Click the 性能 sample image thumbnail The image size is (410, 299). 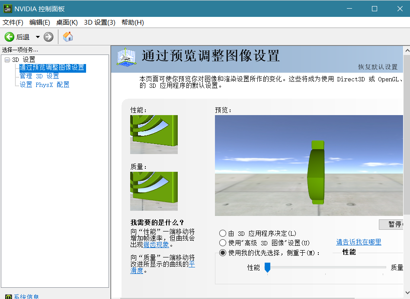[154, 135]
